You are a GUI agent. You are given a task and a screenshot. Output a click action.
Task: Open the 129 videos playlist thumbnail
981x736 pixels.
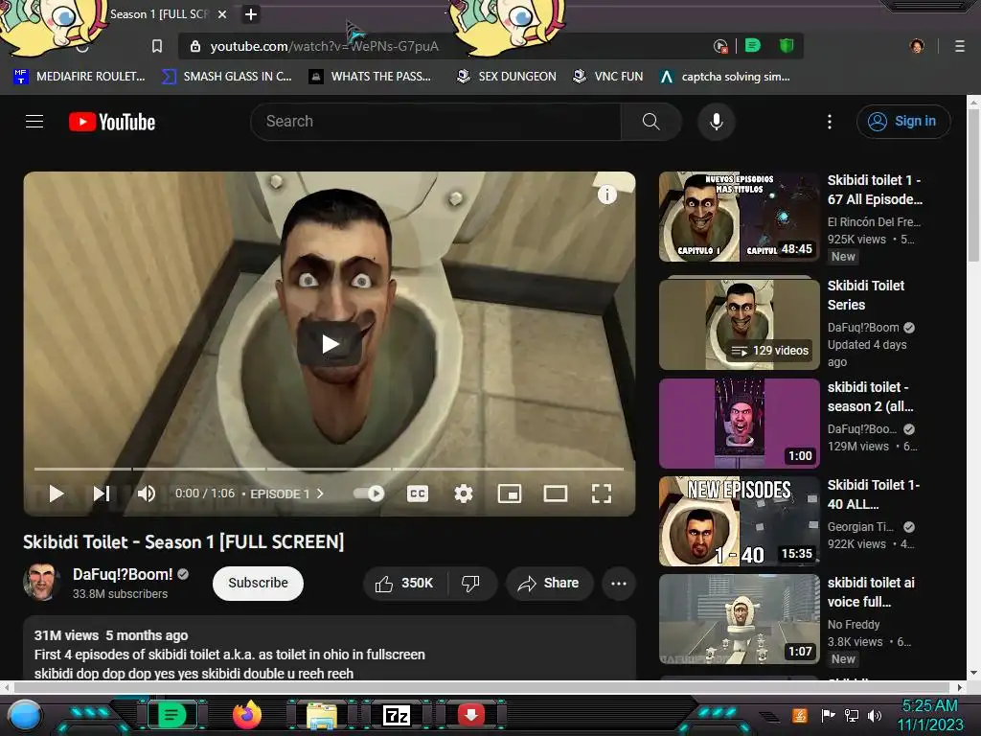pos(739,324)
